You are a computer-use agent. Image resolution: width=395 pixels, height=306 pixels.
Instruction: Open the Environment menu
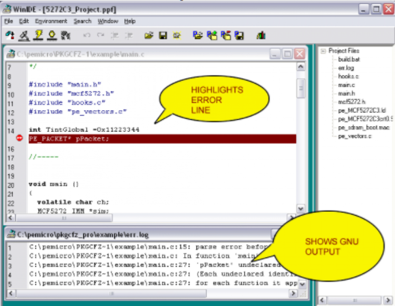click(51, 21)
